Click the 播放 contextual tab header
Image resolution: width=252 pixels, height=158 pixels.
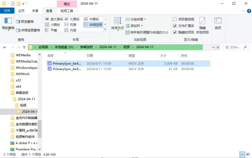[x=67, y=4]
